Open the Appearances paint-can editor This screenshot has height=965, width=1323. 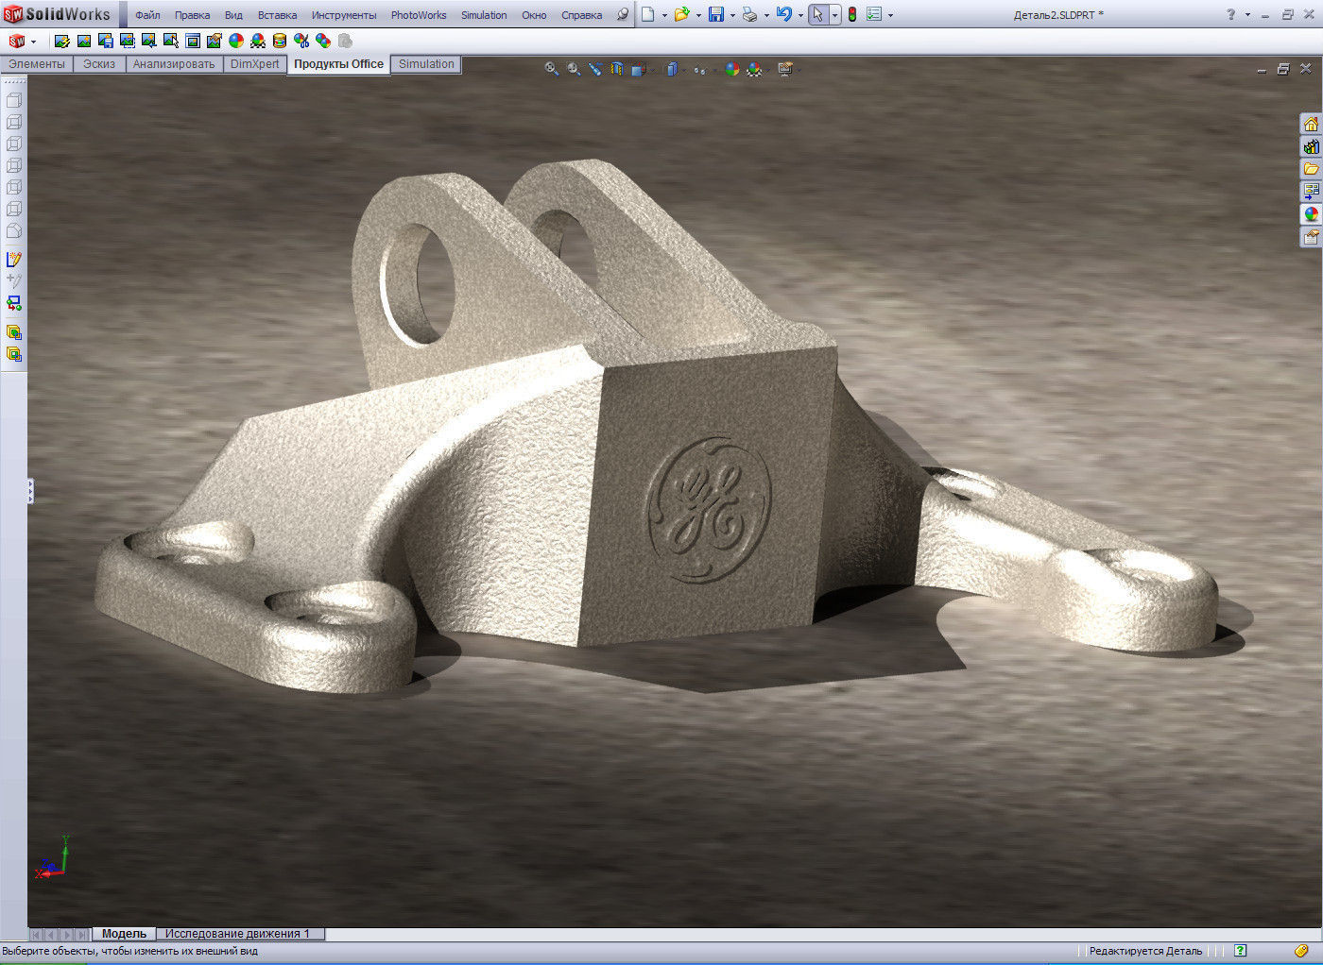click(x=280, y=41)
